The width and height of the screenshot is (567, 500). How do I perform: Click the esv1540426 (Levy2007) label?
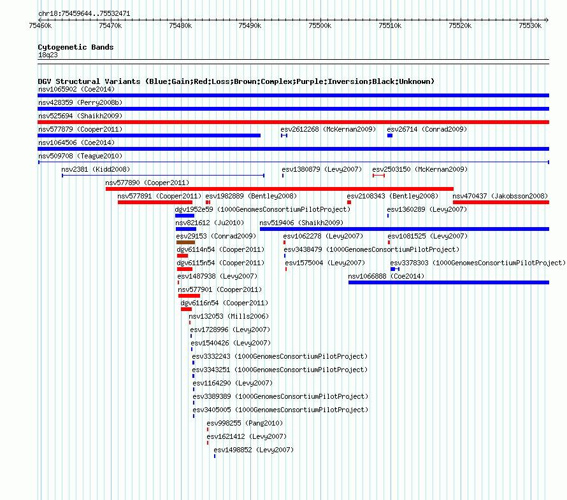231,343
